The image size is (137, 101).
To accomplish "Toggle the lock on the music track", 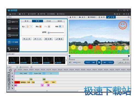I will click(x=12, y=88).
